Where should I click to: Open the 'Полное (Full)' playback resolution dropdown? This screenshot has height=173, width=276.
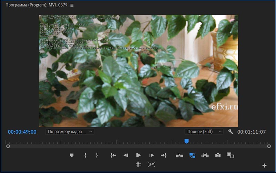204,132
